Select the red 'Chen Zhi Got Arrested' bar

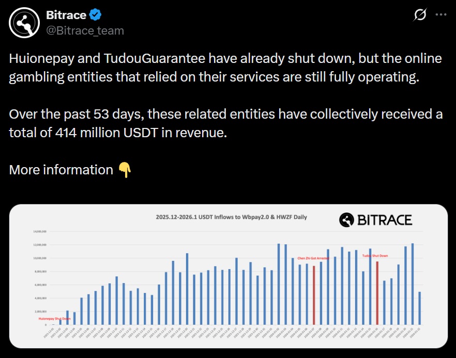click(314, 294)
